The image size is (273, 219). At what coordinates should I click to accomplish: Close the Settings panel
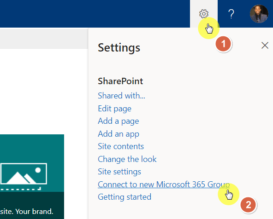pos(265,46)
